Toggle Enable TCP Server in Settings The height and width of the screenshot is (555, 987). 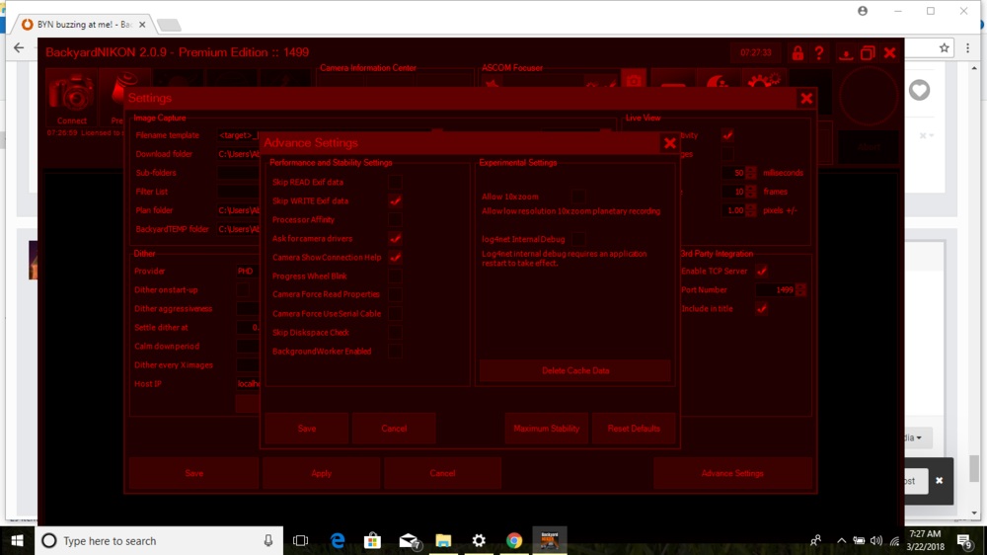(x=762, y=271)
